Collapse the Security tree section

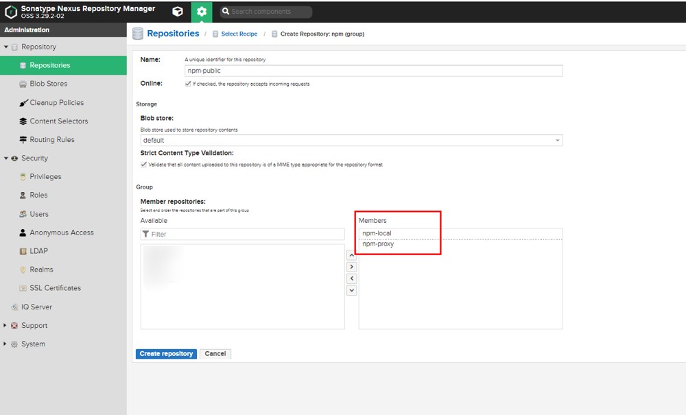5,158
